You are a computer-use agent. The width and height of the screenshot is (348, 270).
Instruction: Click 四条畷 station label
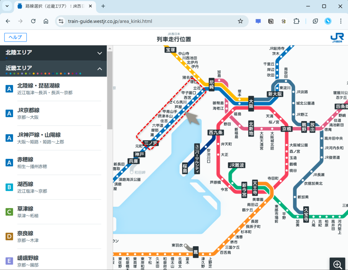pos(342,106)
